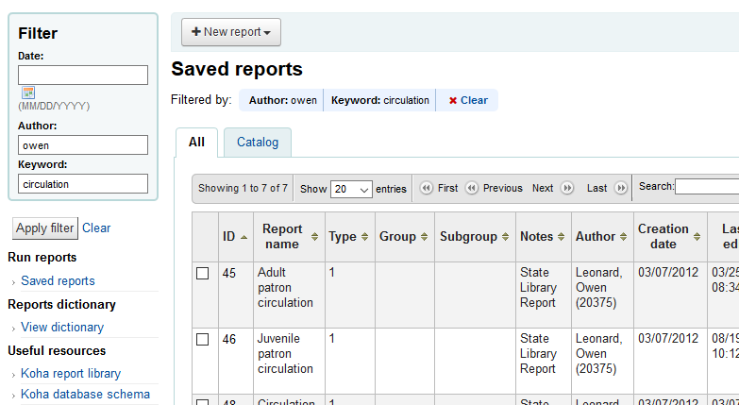Screen dimensions: 739x405
Task: Expand the Show entries count dropdown
Action: pyautogui.click(x=351, y=189)
